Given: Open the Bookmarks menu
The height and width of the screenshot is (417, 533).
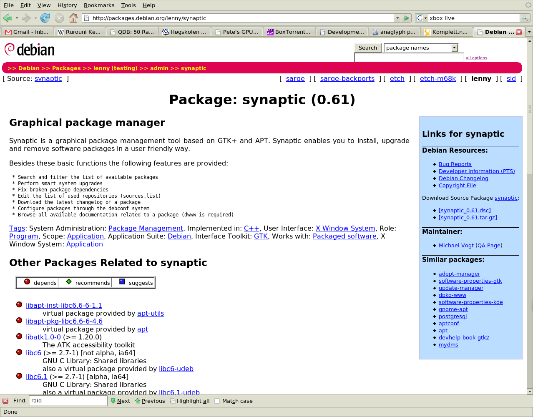Looking at the screenshot, I should point(99,5).
